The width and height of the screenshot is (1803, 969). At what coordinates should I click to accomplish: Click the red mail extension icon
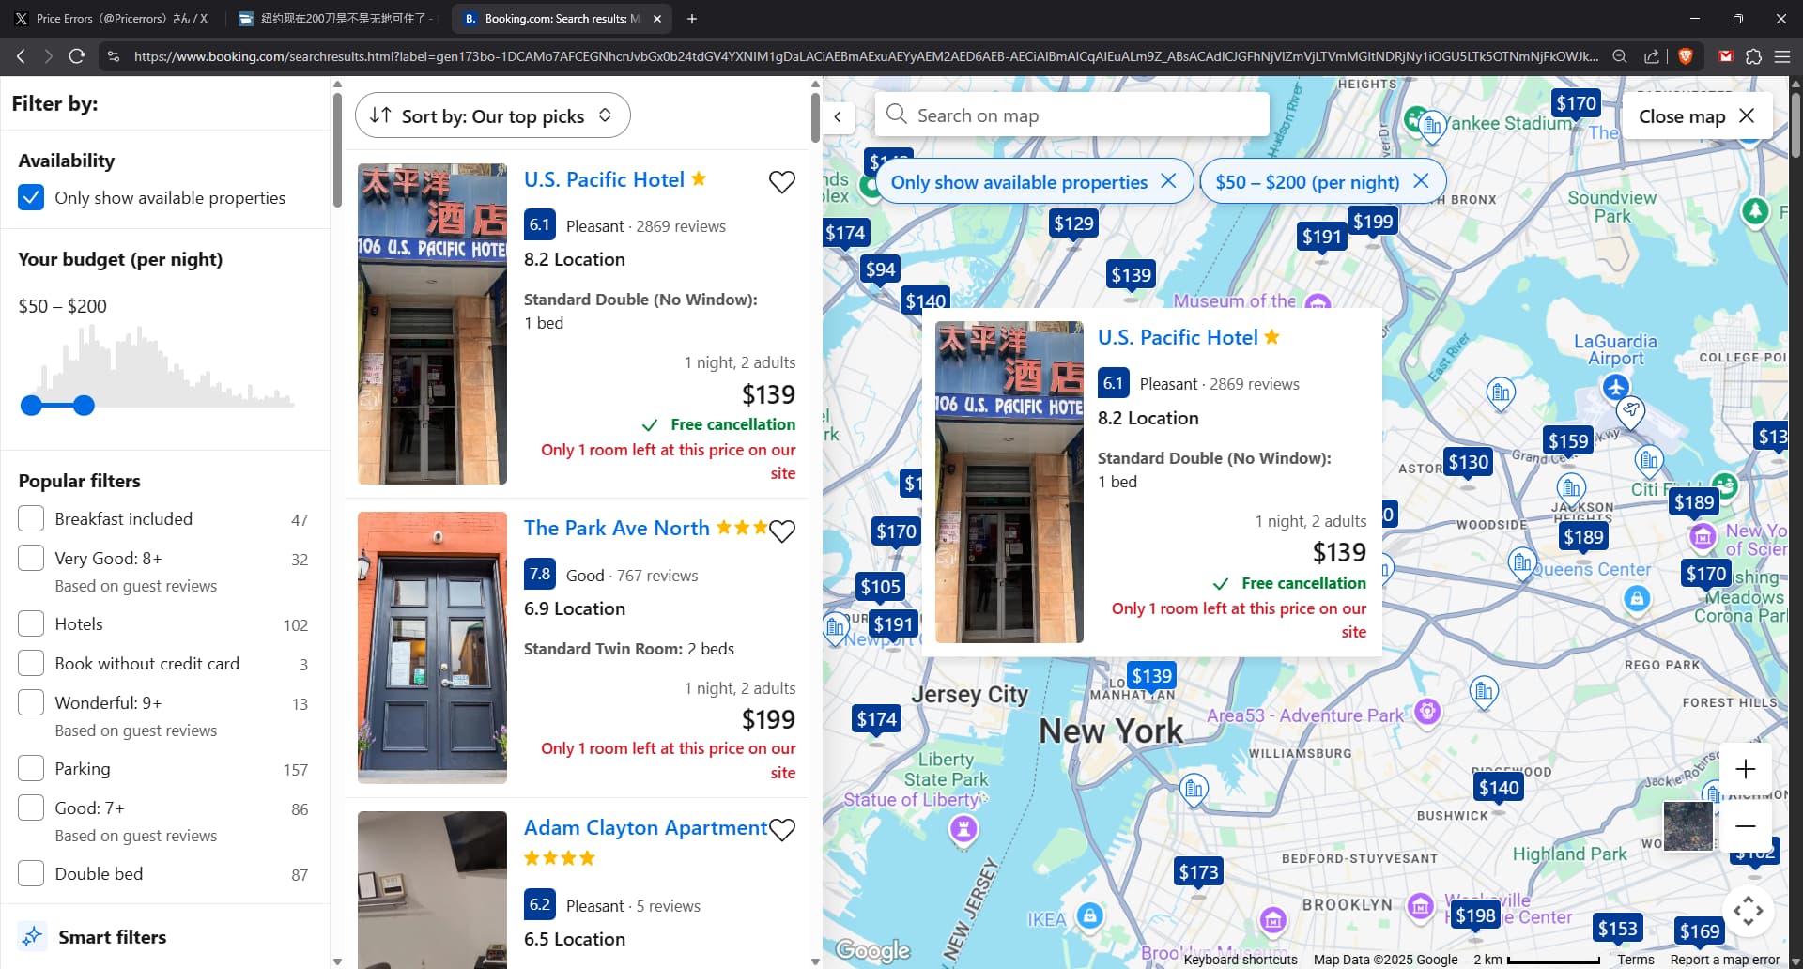tap(1725, 56)
